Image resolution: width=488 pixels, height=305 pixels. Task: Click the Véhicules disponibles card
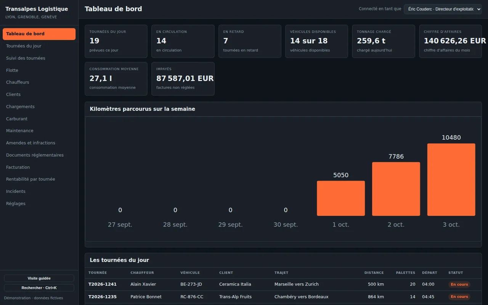click(317, 42)
